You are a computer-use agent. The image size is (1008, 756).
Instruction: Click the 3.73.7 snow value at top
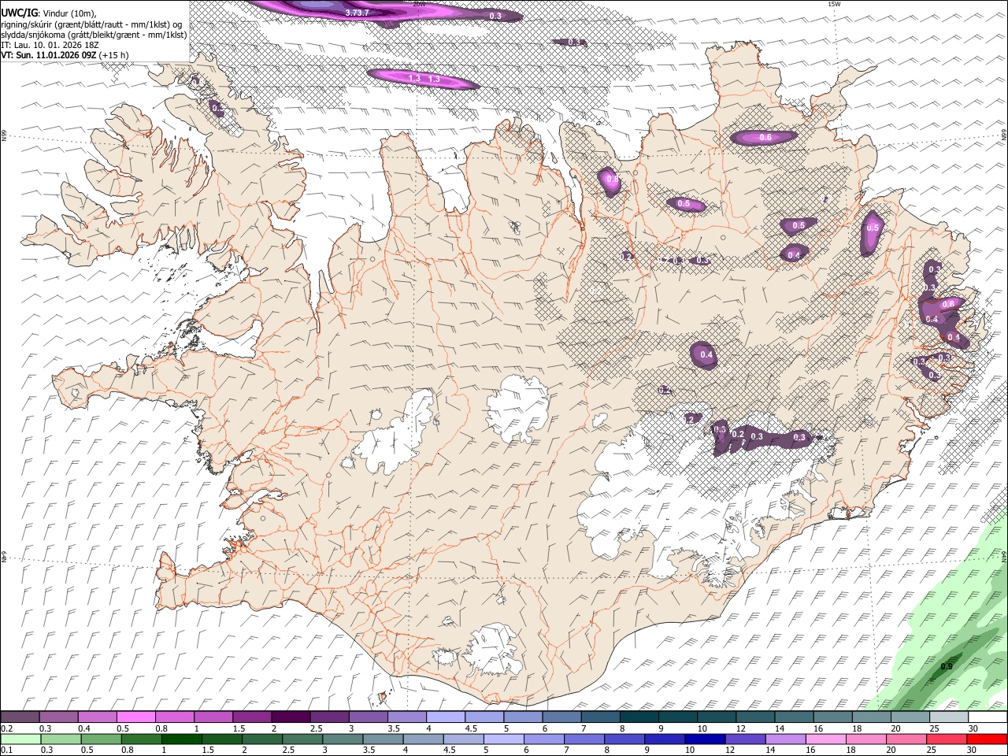pos(357,13)
